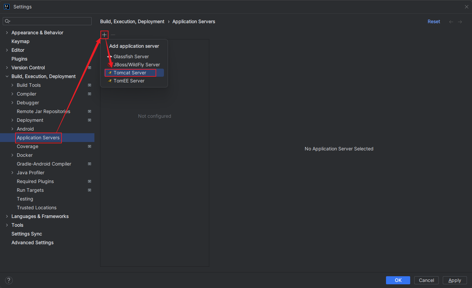Click the Reset link

coord(434,22)
